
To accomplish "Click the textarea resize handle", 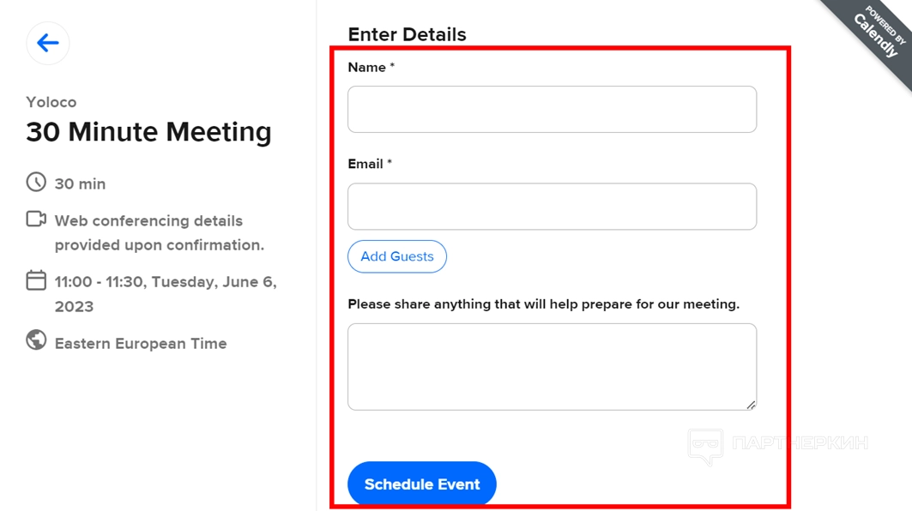I will 751,405.
